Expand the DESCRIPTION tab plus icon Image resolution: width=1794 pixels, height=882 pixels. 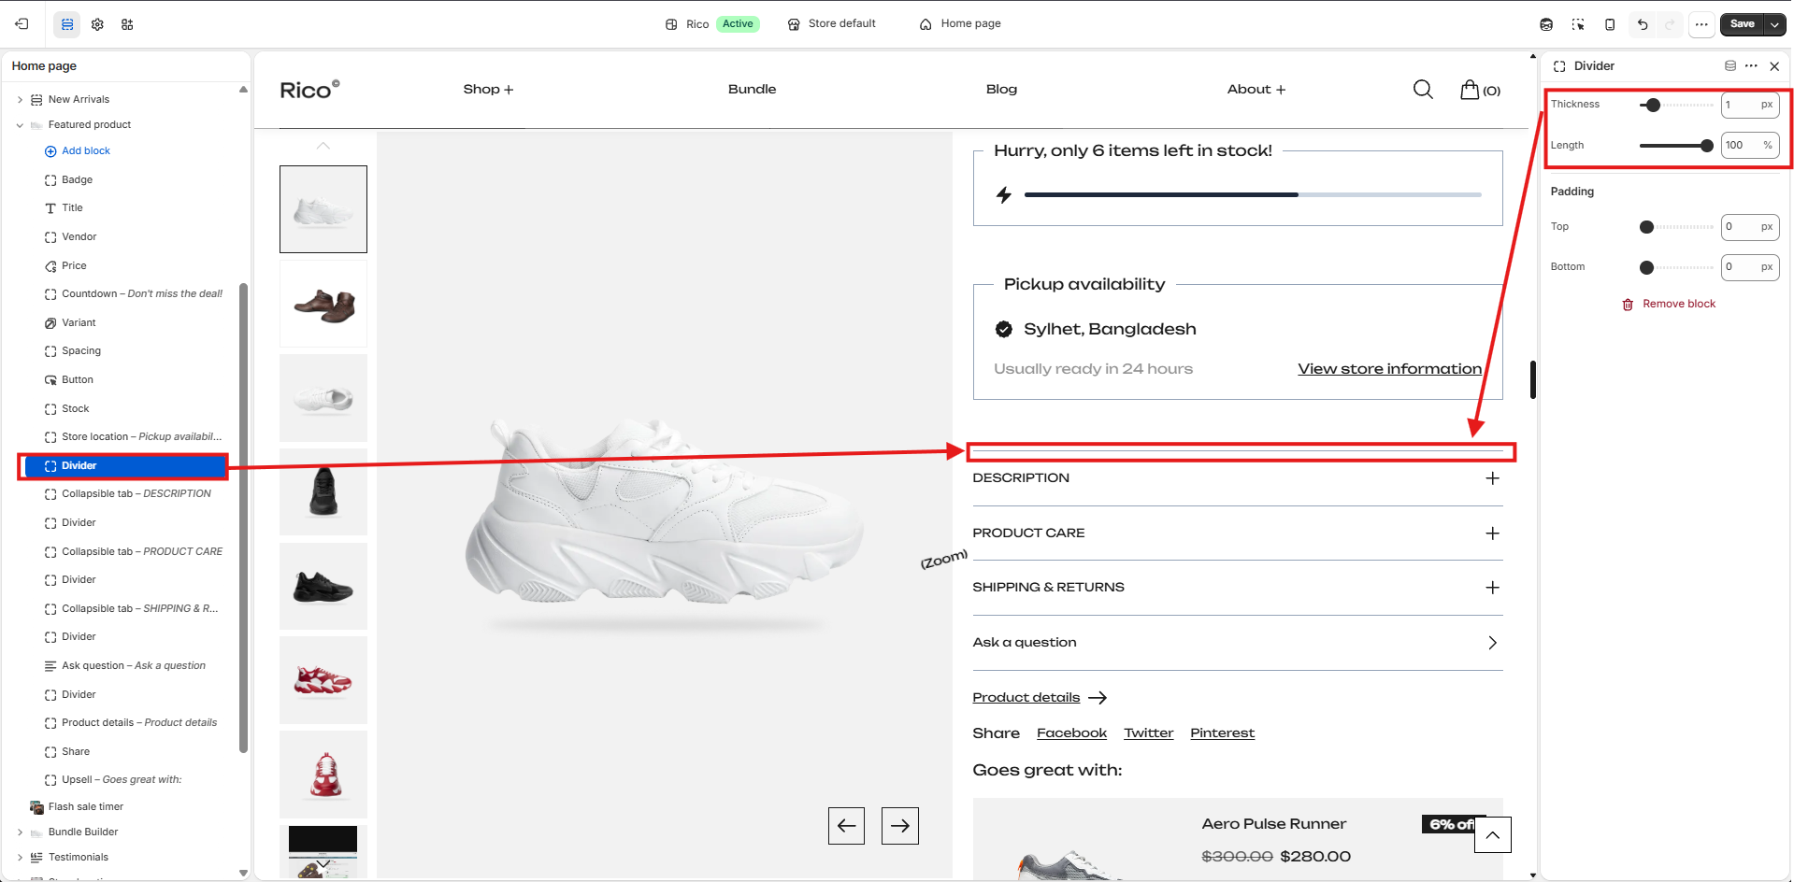(x=1493, y=478)
